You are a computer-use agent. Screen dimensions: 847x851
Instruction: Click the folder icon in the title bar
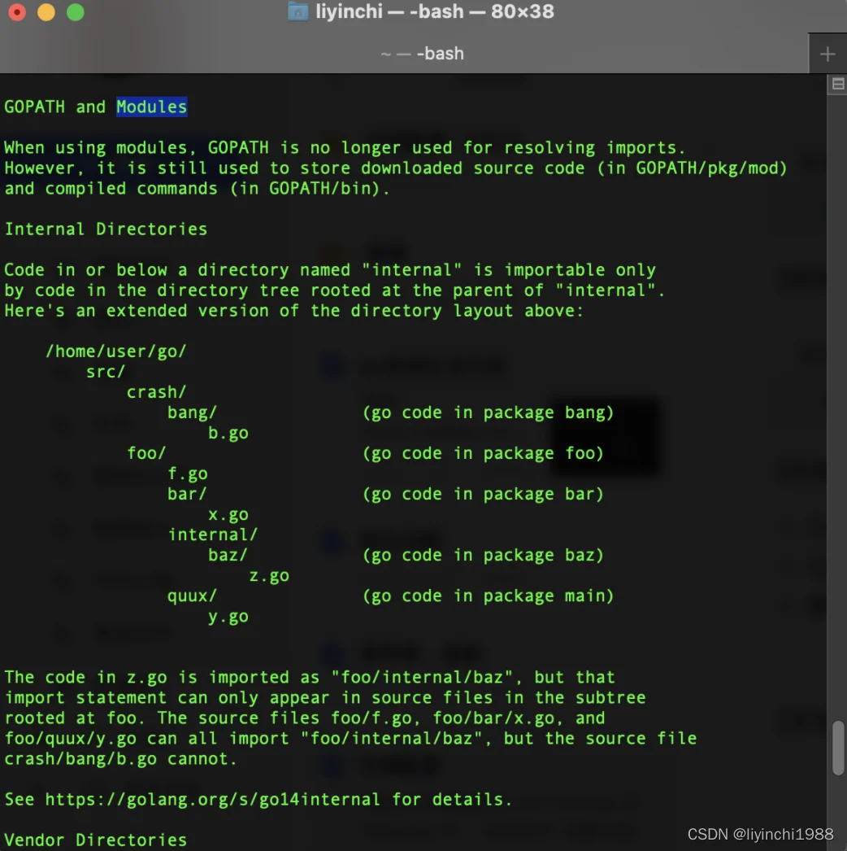coord(298,11)
